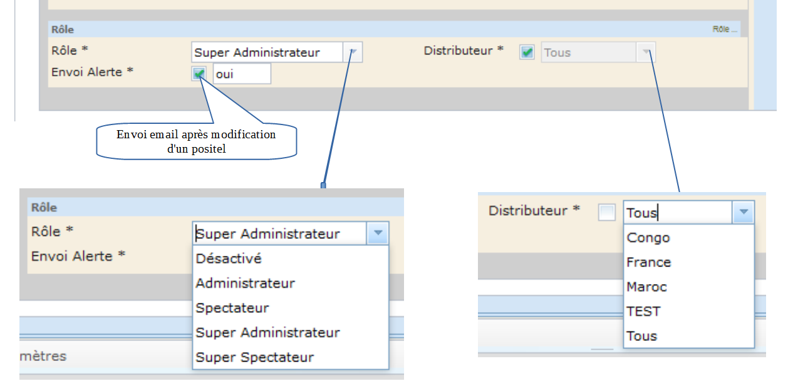788x381 pixels.
Task: Pick 'Maroc' in the distributor list
Action: 647,287
